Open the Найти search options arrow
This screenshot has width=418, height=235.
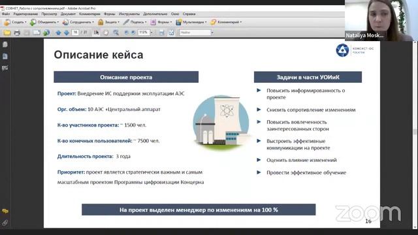[212, 33]
